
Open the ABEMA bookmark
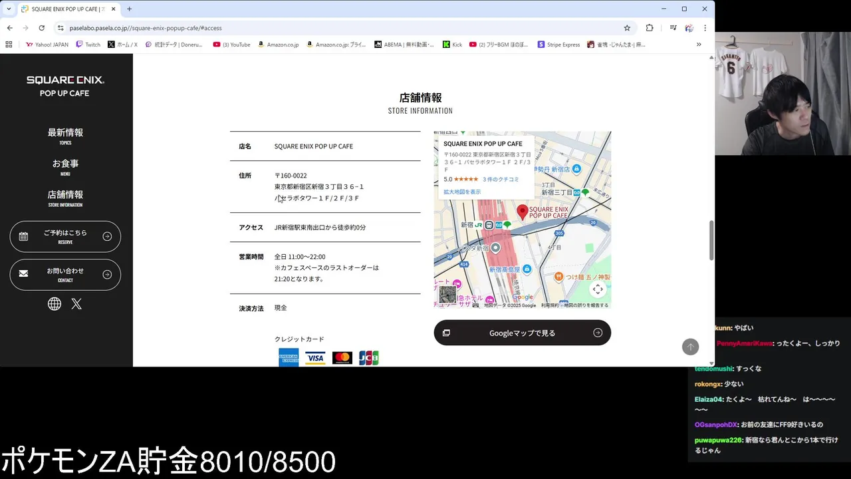[404, 45]
